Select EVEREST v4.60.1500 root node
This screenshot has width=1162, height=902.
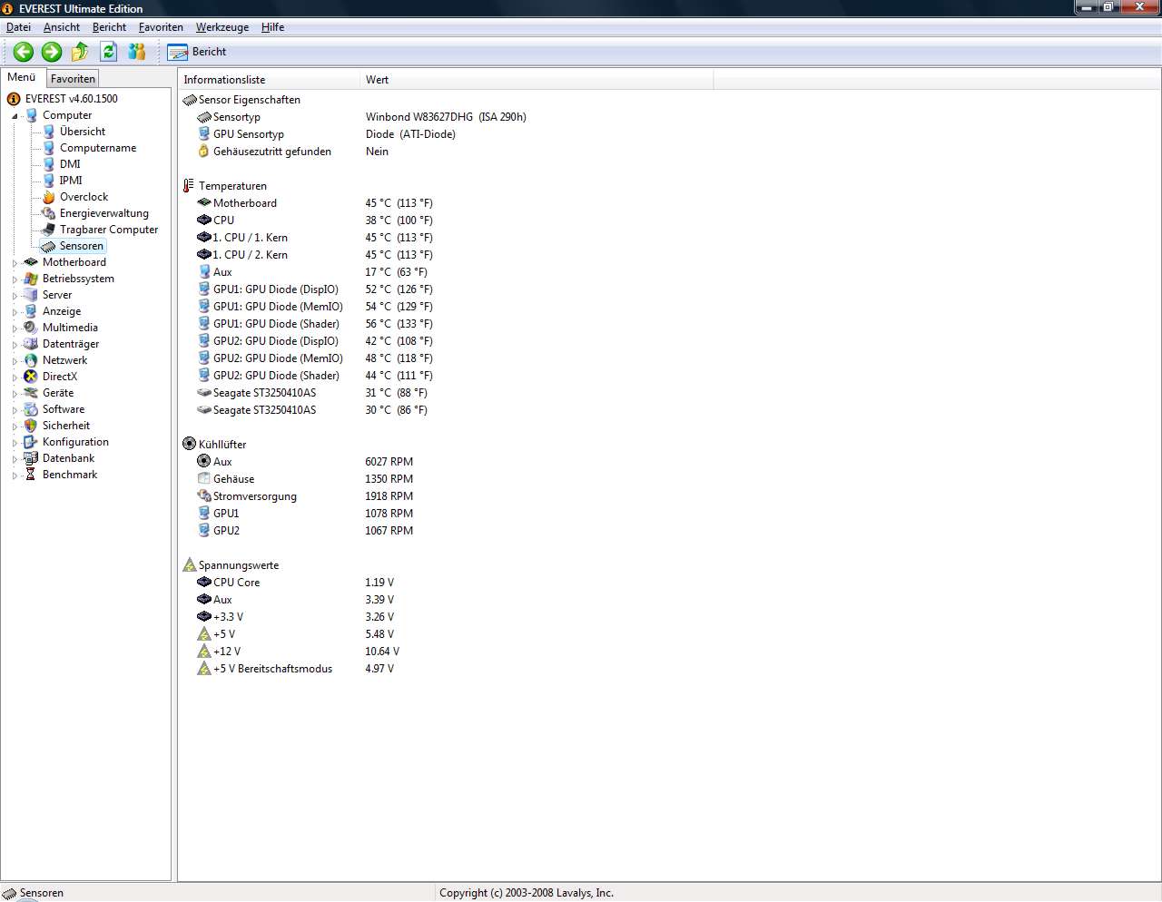click(72, 99)
